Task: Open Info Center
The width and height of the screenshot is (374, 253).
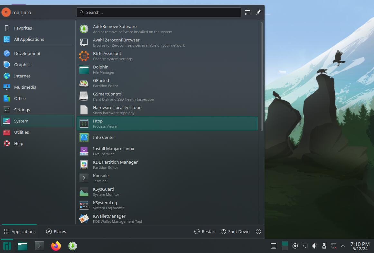Action: tap(167, 137)
